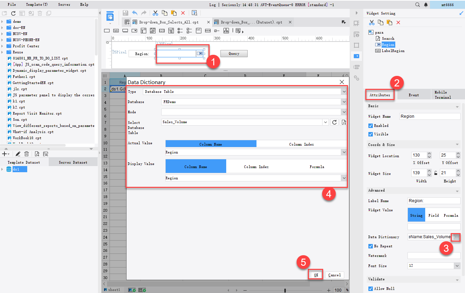Select the Password widget tool

tap(207, 30)
